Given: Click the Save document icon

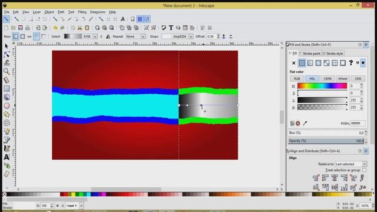Looking at the screenshot, I should coord(21,28).
